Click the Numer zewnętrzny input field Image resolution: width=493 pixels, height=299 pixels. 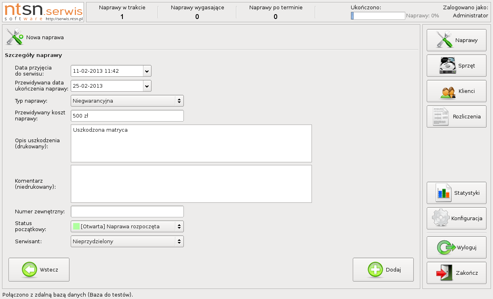127,212
